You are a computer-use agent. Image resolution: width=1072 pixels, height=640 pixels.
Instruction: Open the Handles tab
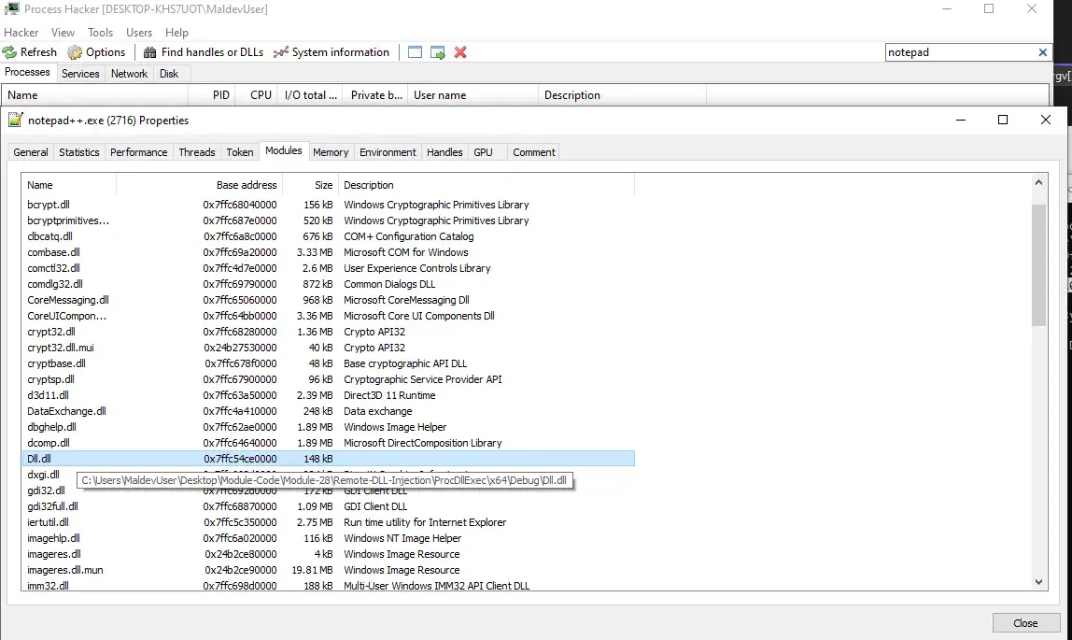click(x=444, y=152)
